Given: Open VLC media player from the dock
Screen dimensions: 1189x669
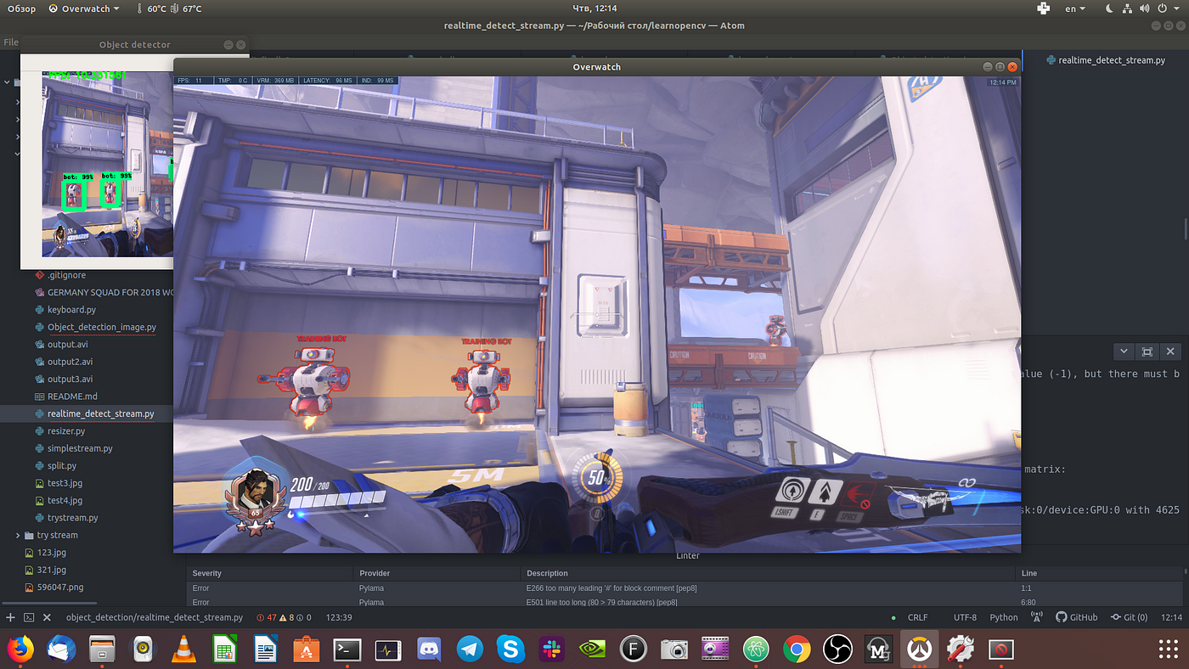Looking at the screenshot, I should [x=183, y=649].
